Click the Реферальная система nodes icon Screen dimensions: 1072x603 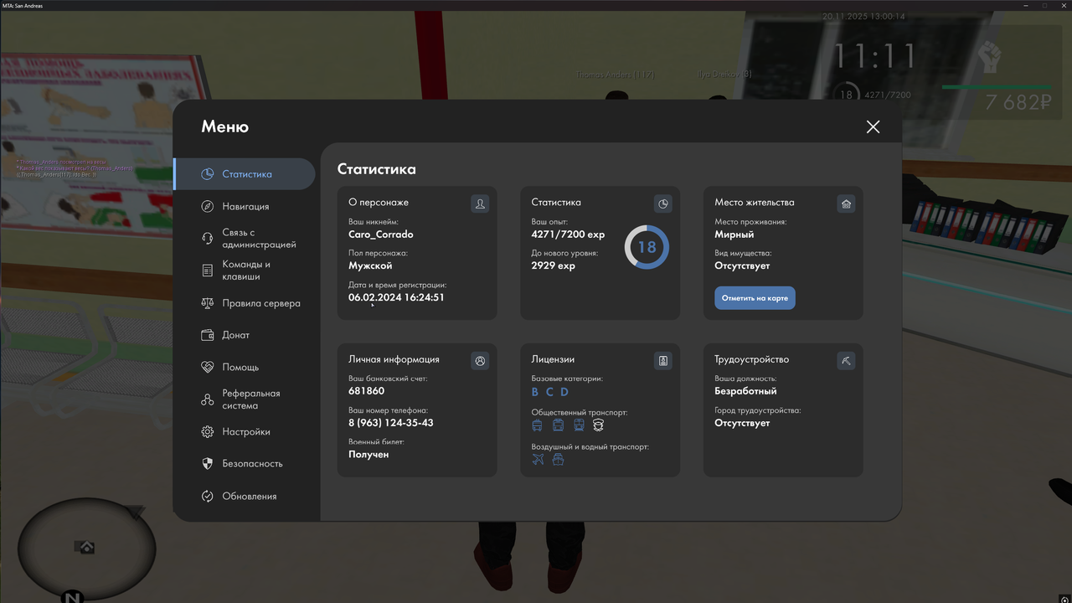(208, 399)
